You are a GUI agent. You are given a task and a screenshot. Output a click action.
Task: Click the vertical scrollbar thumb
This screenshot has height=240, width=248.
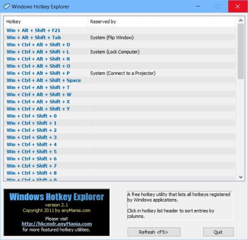tap(240, 51)
